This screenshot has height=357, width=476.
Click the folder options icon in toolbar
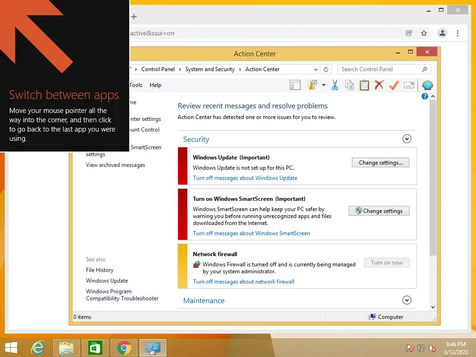click(x=312, y=86)
